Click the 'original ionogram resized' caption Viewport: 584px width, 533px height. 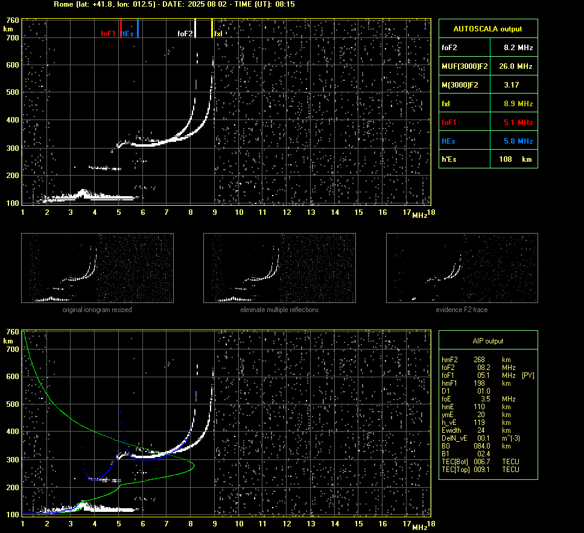(x=97, y=310)
